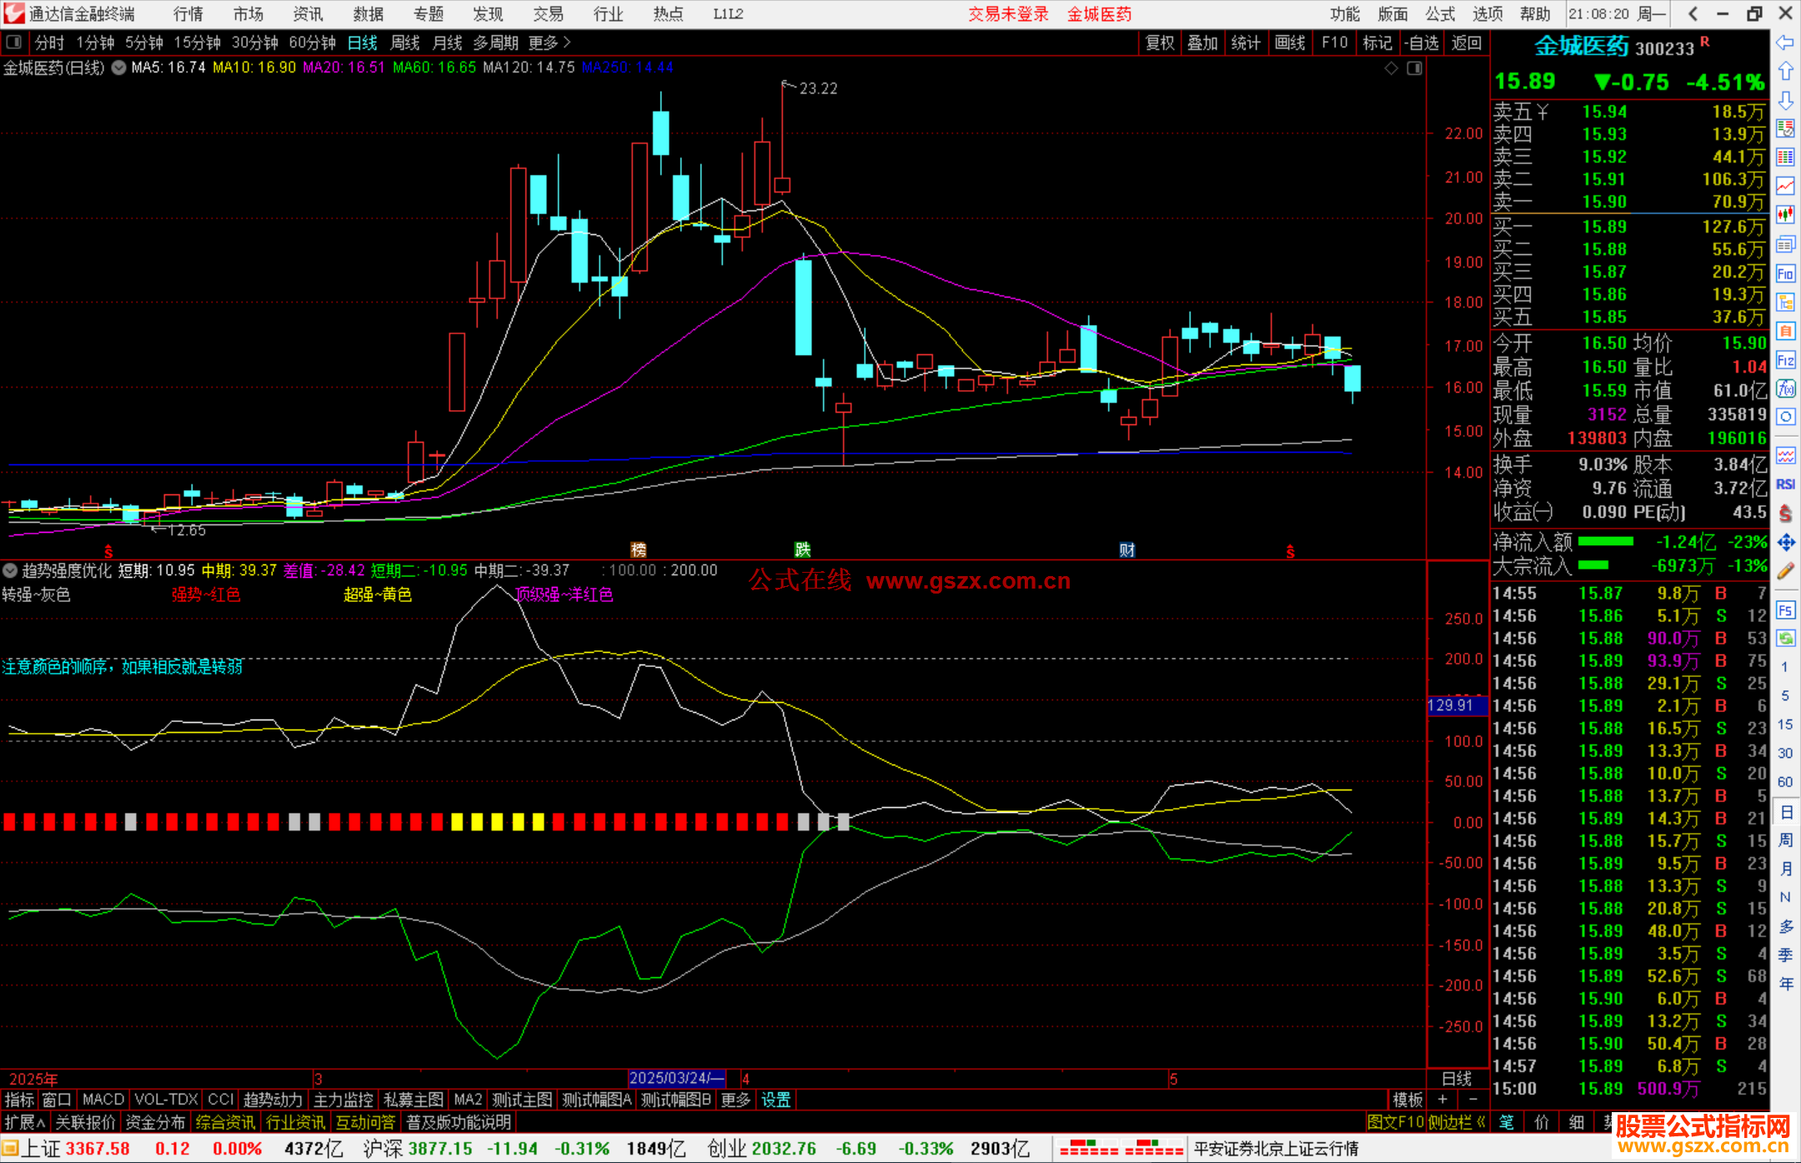1801x1163 pixels.
Task: Click the red S dollar icon in sidebar
Action: point(1785,514)
